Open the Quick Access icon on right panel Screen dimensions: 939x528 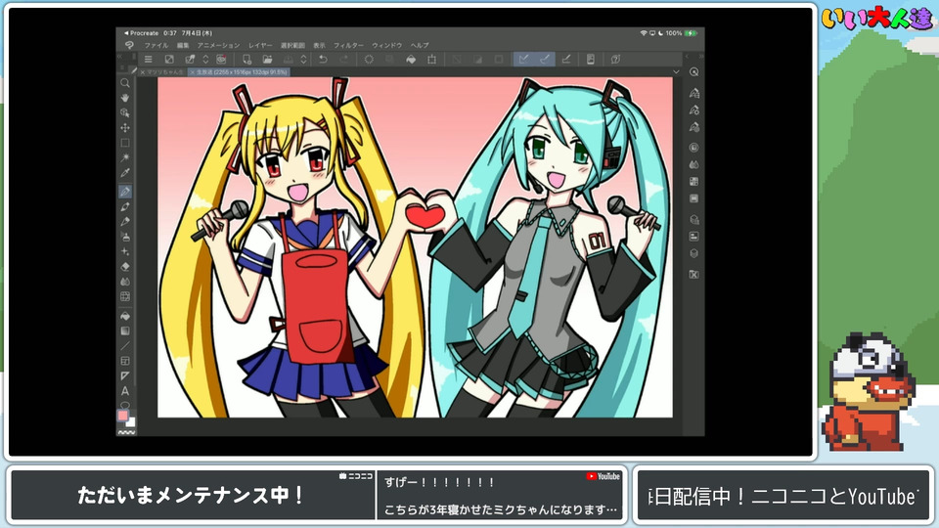click(693, 71)
